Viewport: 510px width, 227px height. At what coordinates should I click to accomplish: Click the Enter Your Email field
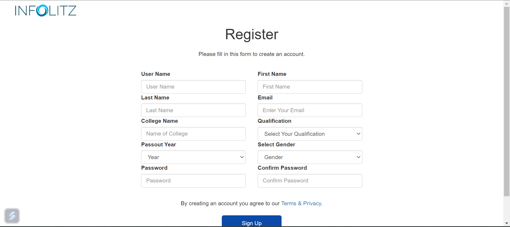click(310, 110)
